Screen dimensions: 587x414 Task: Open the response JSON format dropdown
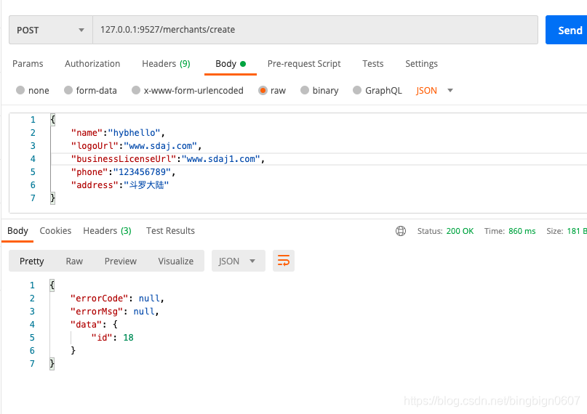click(x=238, y=261)
